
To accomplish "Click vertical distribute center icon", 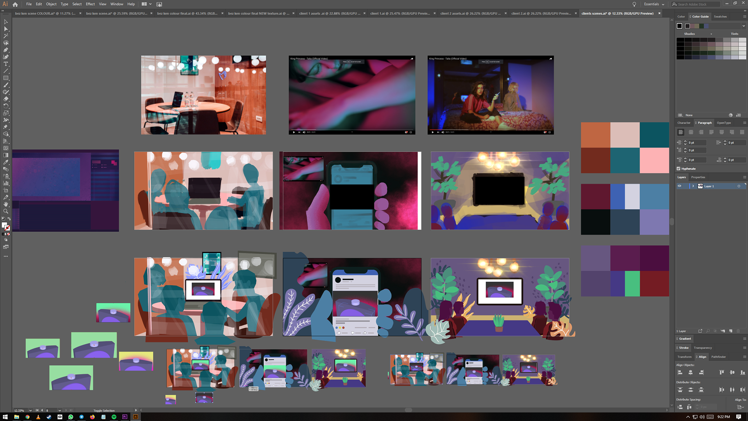I will (x=690, y=390).
